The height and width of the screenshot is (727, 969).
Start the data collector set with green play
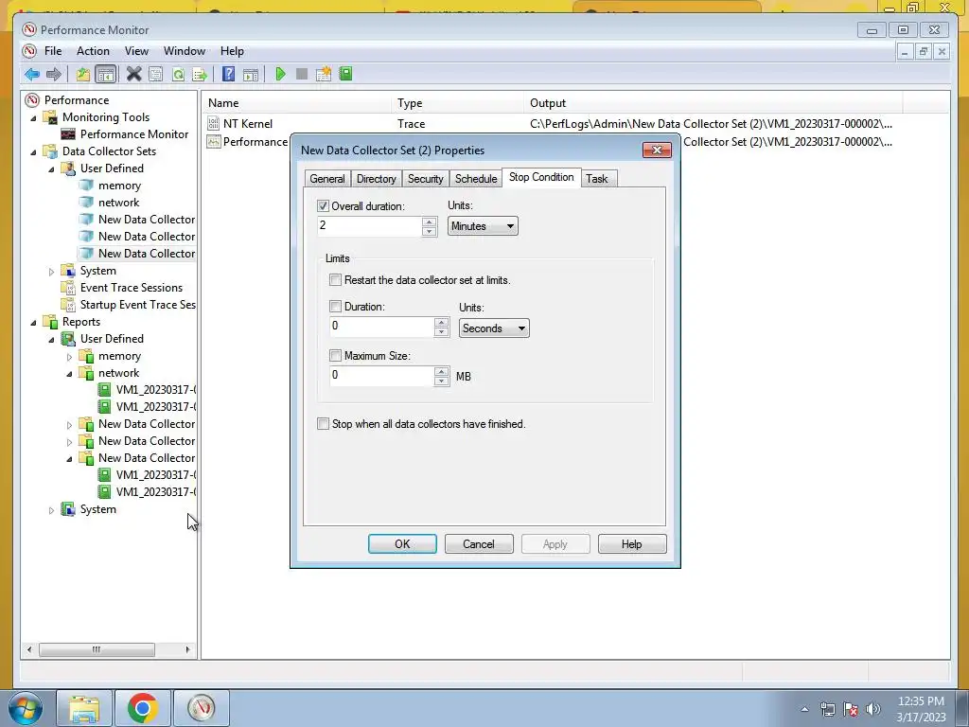coord(280,74)
